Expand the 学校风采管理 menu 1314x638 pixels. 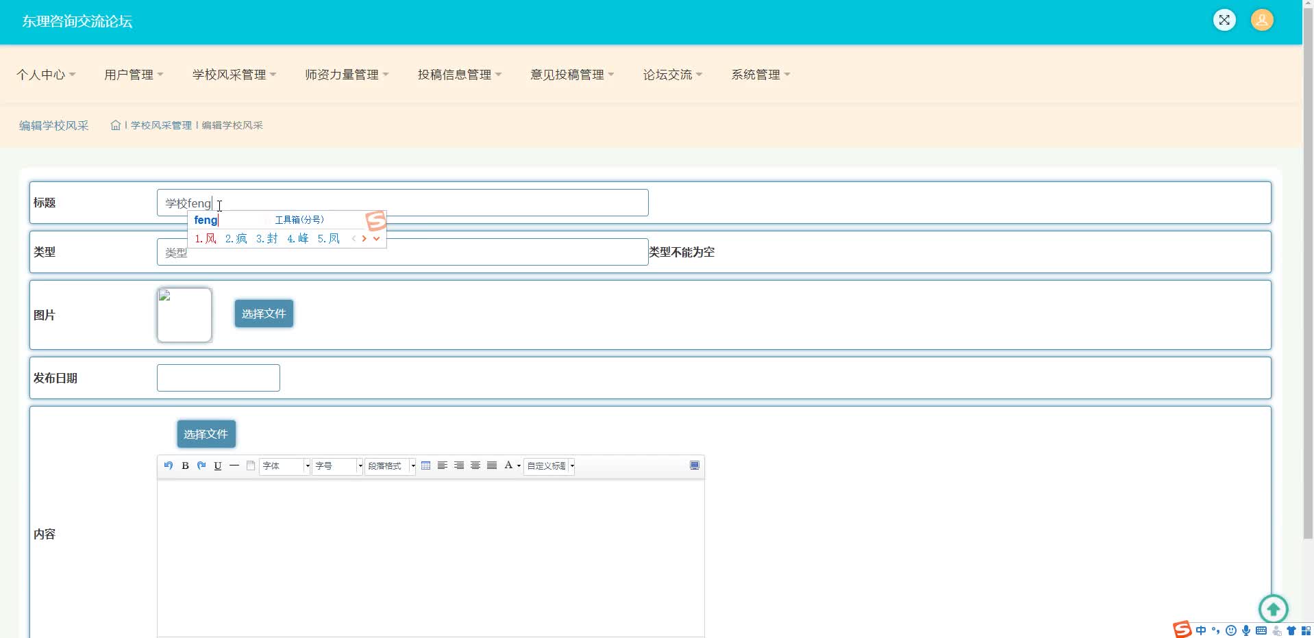234,75
